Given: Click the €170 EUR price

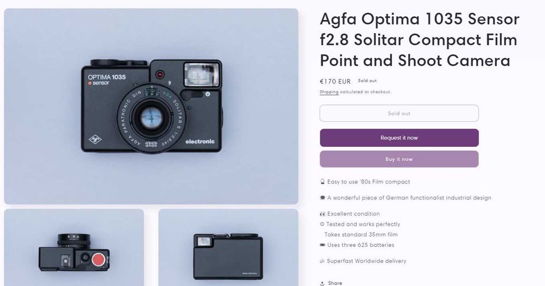Looking at the screenshot, I should tap(335, 82).
